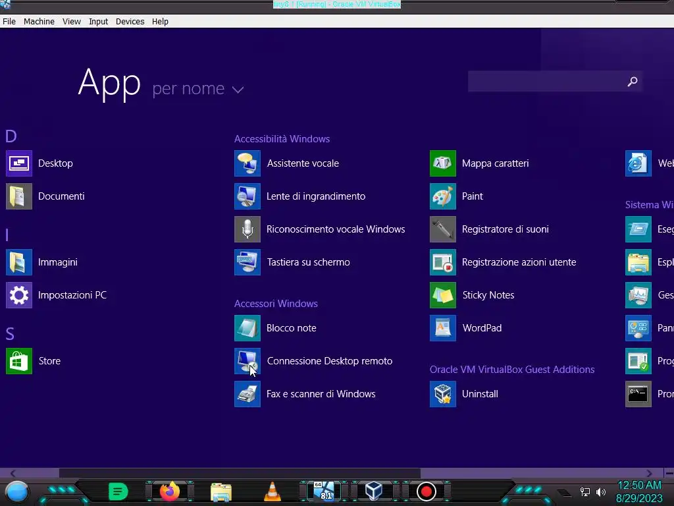
Task: Open Firefox from the host taskbar
Action: (170, 491)
